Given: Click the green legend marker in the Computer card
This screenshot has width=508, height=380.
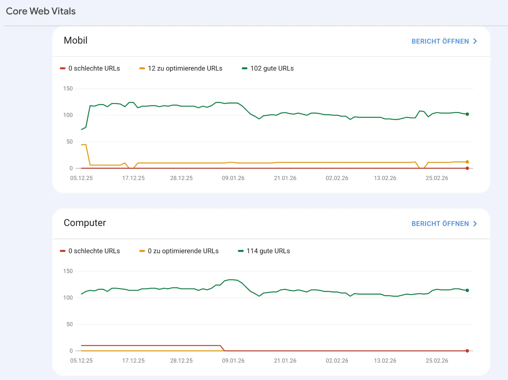Looking at the screenshot, I should (x=241, y=251).
